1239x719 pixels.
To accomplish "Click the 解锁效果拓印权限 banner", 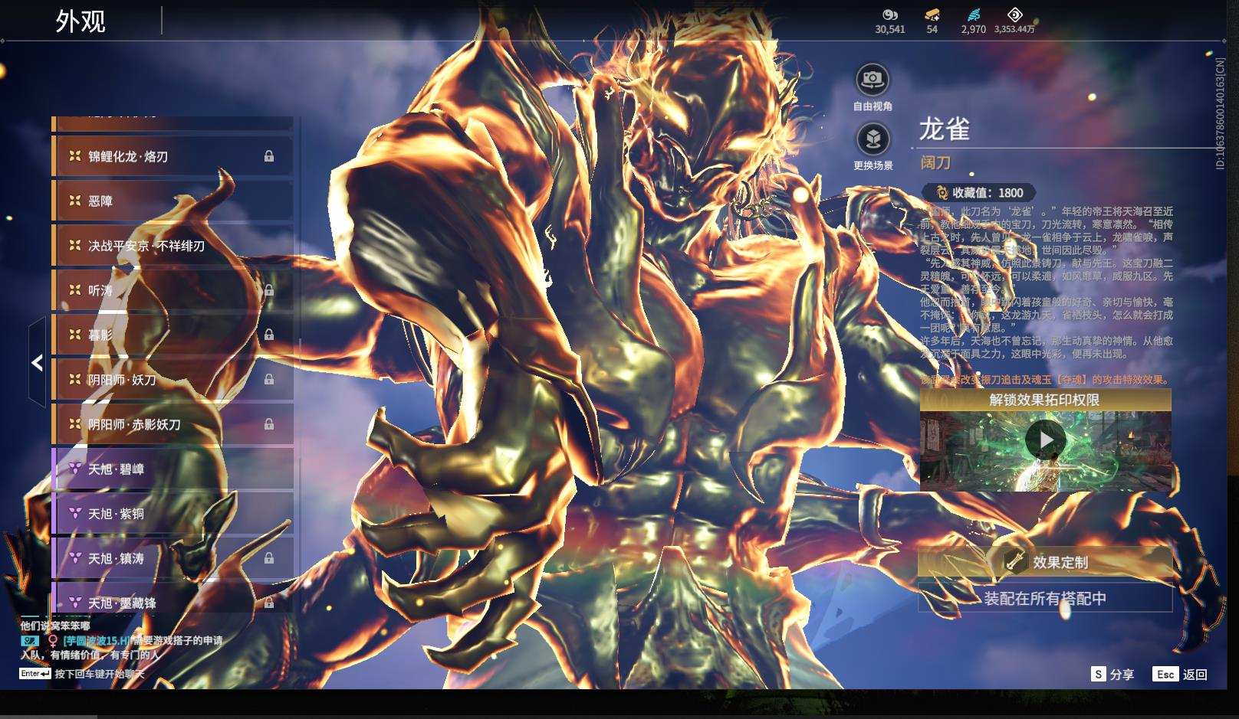I will click(x=1045, y=400).
